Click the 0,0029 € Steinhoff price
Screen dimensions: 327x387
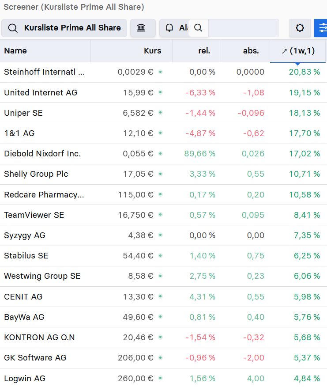pyautogui.click(x=135, y=72)
